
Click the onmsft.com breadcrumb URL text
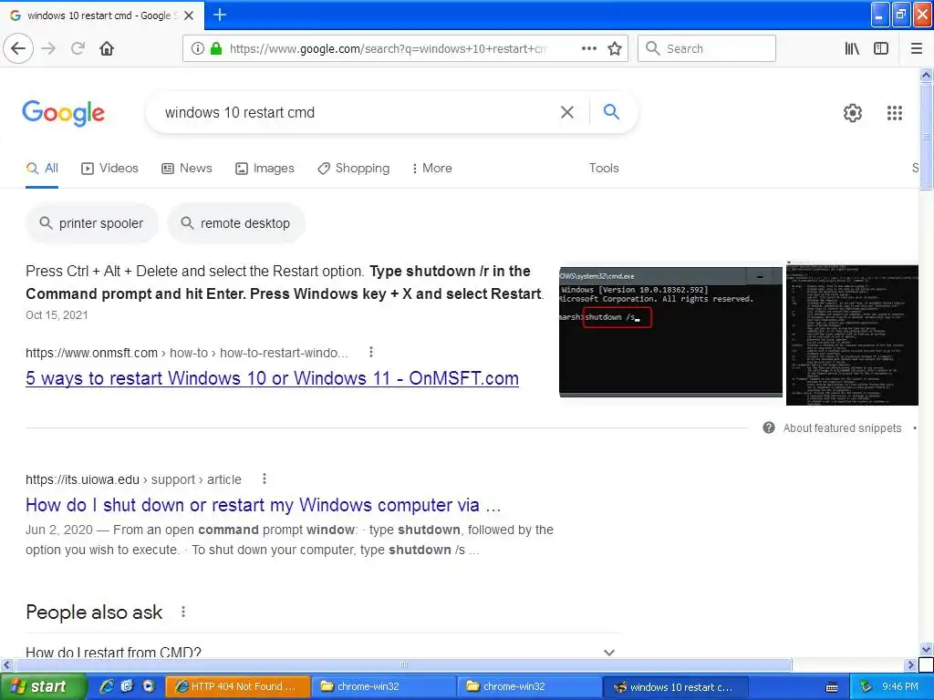186,353
